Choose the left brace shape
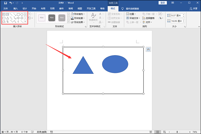Image resolution: width=201 pixels, height=134 pixels. [18, 21]
